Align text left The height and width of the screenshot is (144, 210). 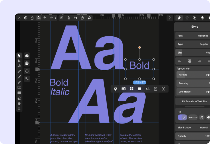(180, 61)
